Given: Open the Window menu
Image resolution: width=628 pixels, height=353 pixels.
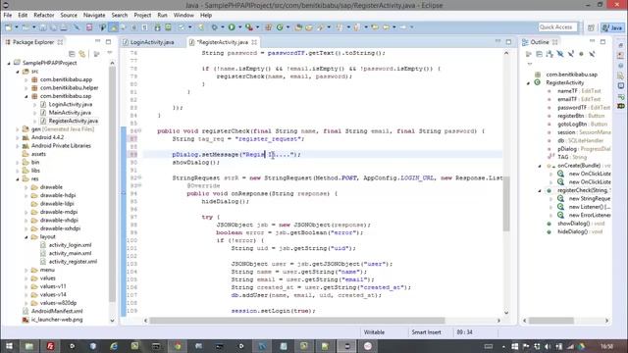Looking at the screenshot, I should click(183, 16).
